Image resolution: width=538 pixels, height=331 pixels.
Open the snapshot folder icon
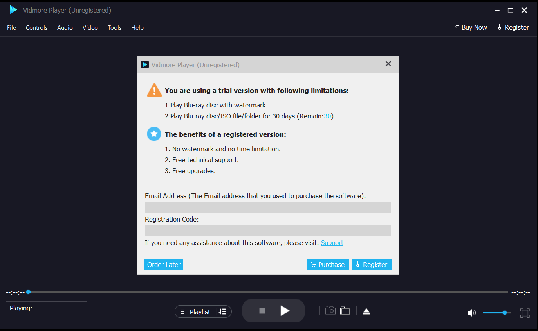click(345, 311)
